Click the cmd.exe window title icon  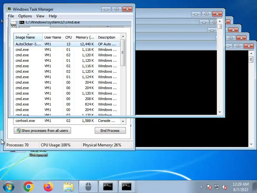(x=22, y=22)
